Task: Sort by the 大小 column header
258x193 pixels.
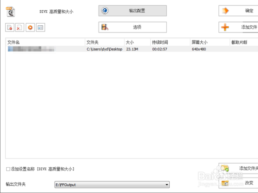Action: tap(137, 42)
